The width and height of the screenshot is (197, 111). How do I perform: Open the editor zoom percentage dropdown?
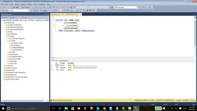click(57, 58)
